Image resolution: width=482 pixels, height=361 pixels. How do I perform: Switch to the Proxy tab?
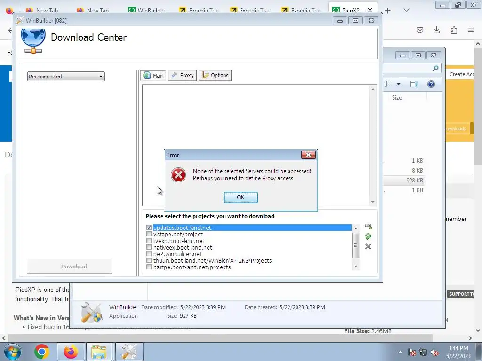click(182, 75)
